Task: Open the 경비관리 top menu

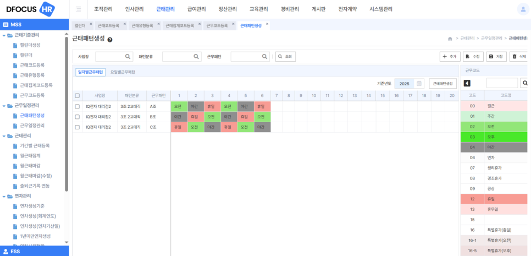Action: pyautogui.click(x=290, y=9)
